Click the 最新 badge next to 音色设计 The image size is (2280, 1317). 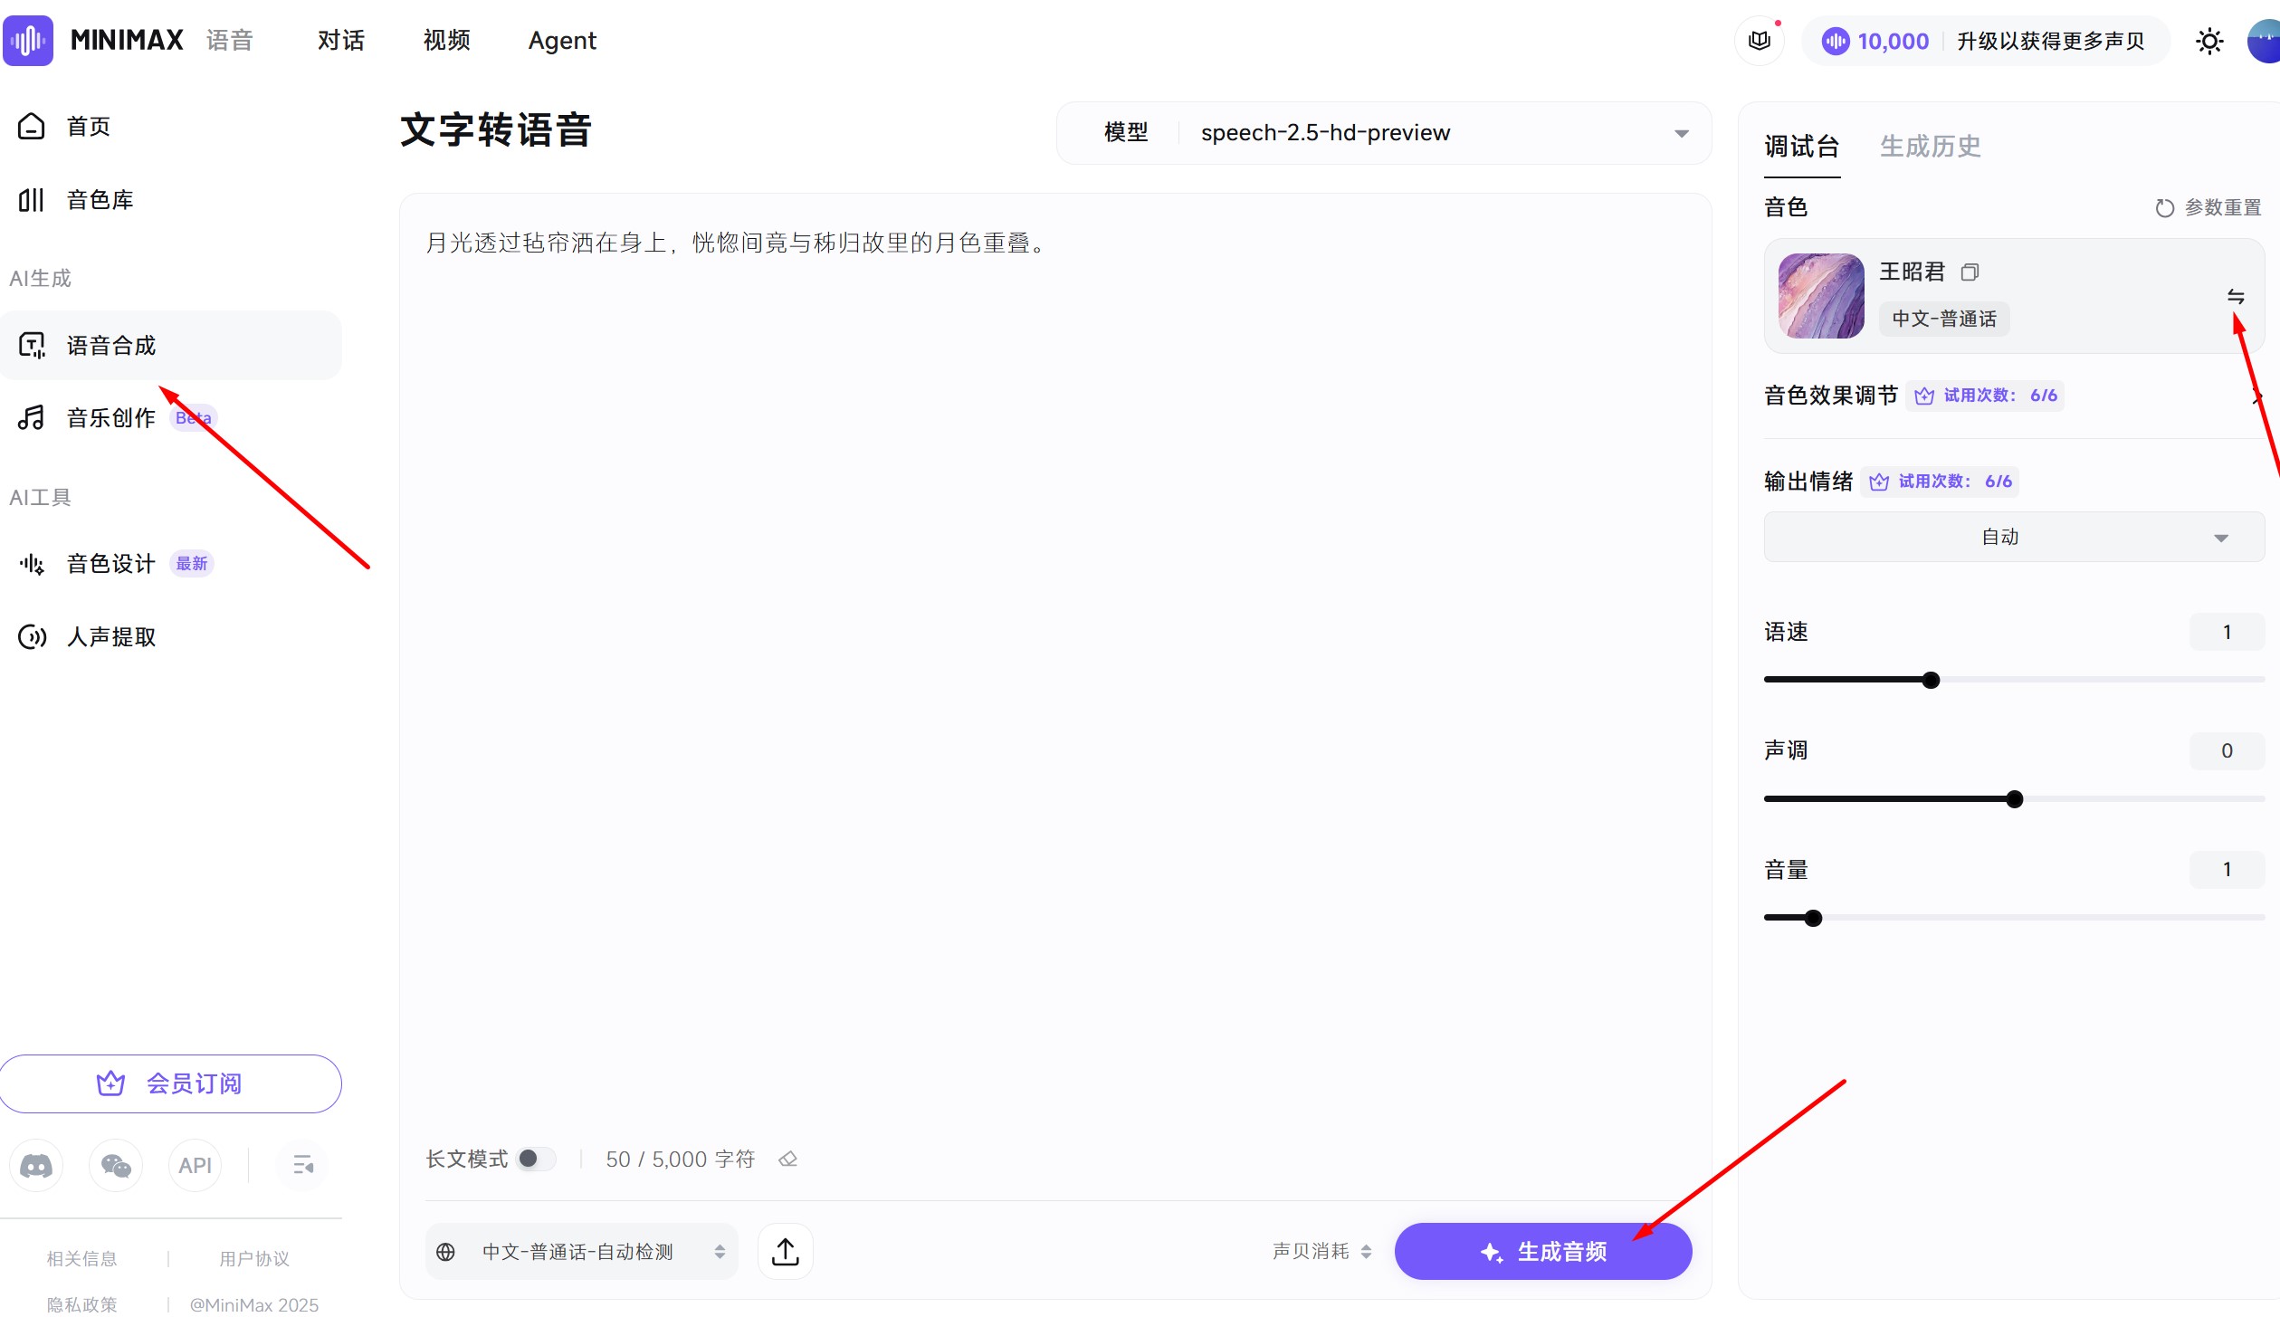192,564
